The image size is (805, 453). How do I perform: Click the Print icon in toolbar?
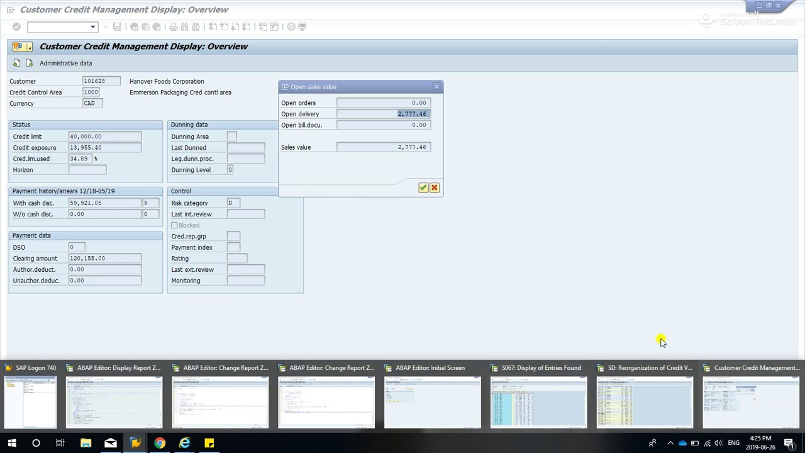click(x=173, y=26)
